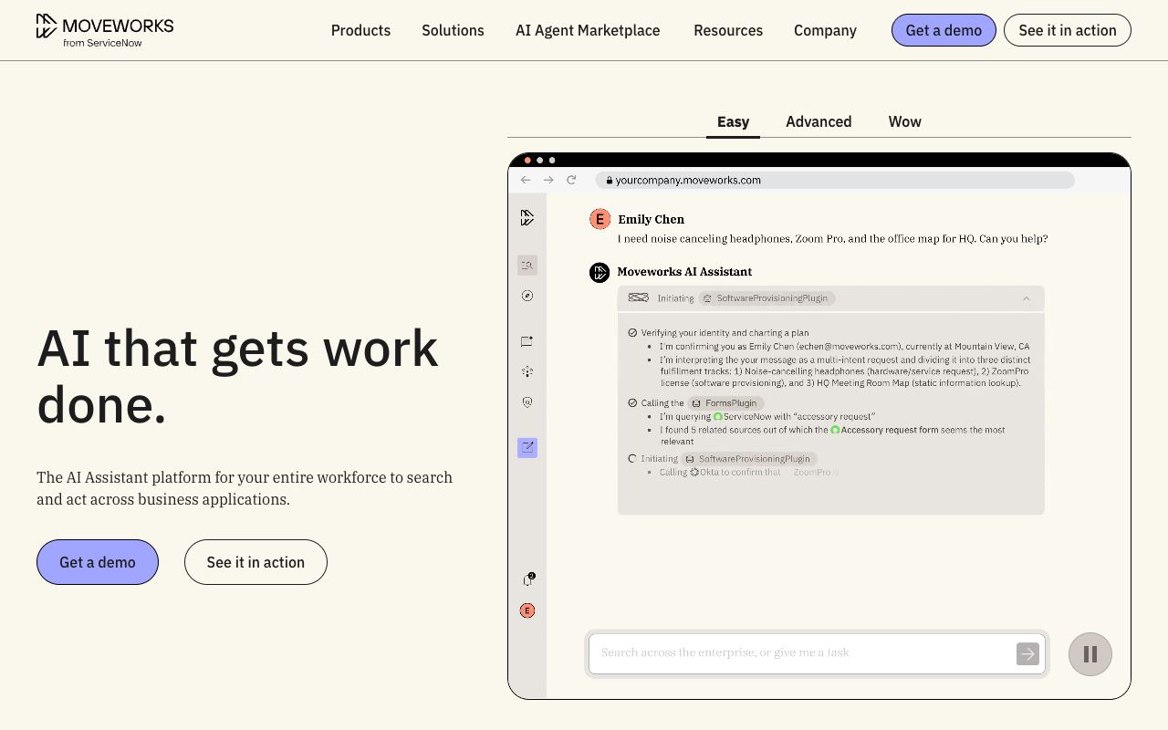Open the Company menu

point(825,30)
